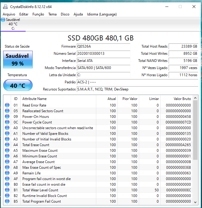Click status orb for Program fail count row
The image size is (202, 208).
tap(7, 179)
